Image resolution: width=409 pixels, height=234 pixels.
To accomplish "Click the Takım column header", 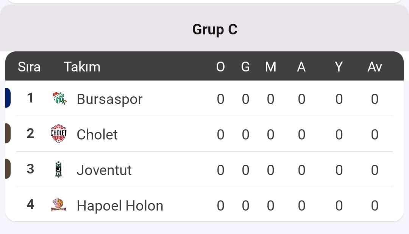I will point(82,67).
